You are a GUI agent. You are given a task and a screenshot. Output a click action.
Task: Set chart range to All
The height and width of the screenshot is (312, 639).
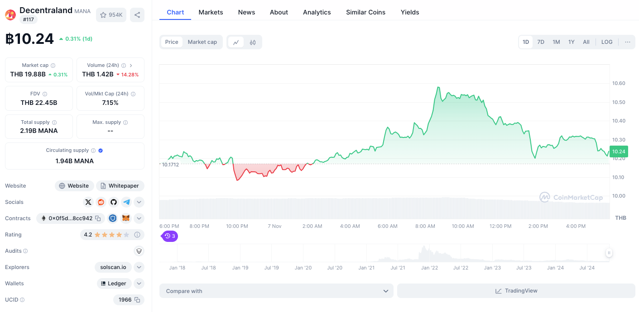[586, 42]
